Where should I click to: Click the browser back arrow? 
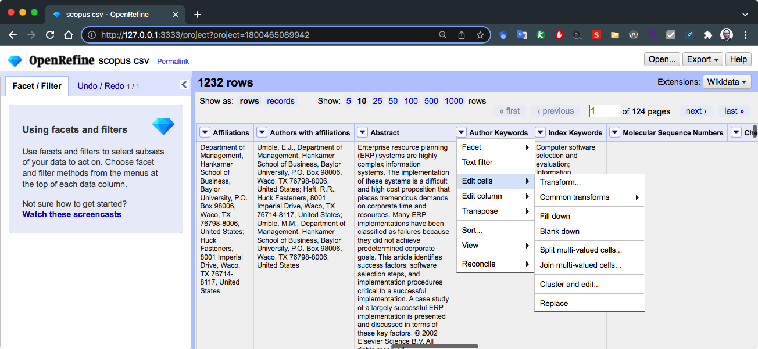pos(13,35)
